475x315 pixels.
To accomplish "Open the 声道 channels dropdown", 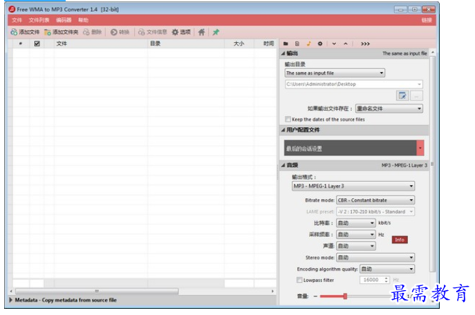I will coord(356,246).
